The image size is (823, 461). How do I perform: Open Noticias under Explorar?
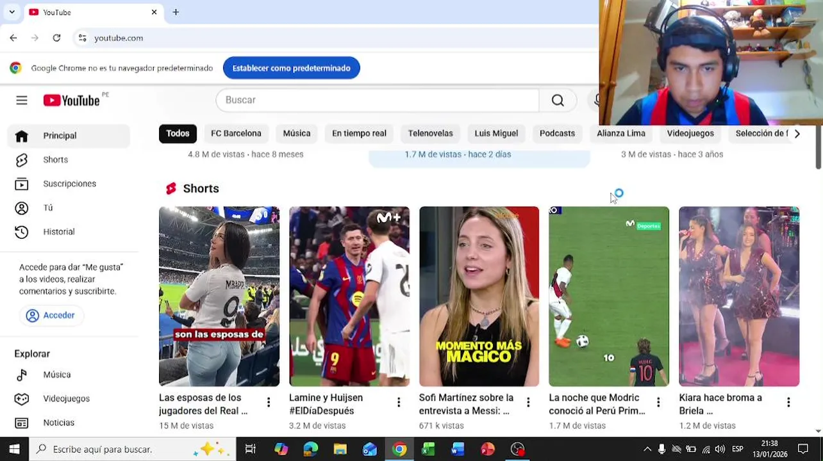click(x=69, y=423)
